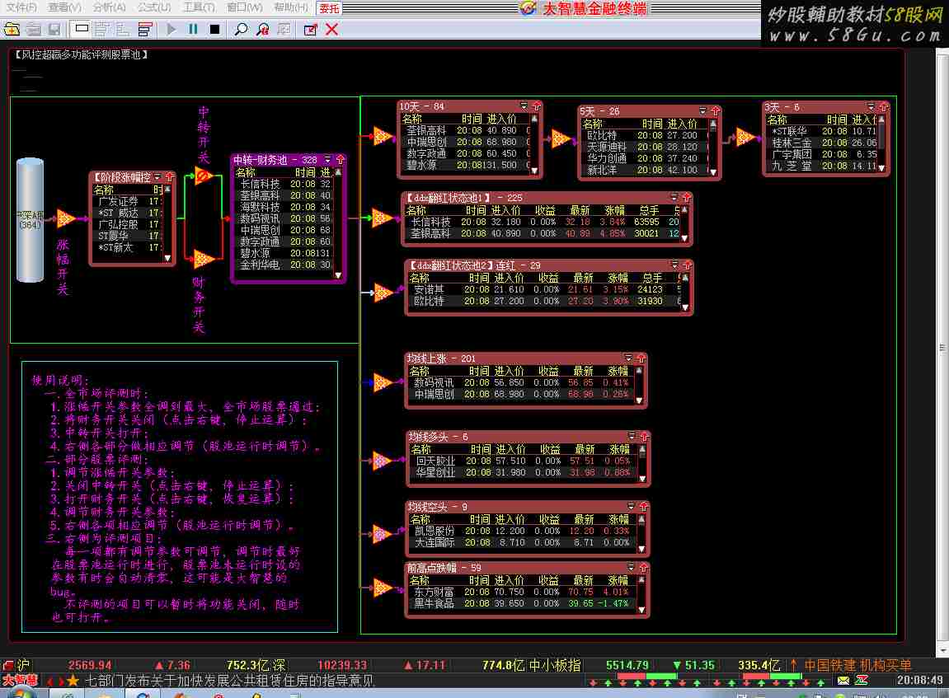Pause the stock pool run

point(193,29)
